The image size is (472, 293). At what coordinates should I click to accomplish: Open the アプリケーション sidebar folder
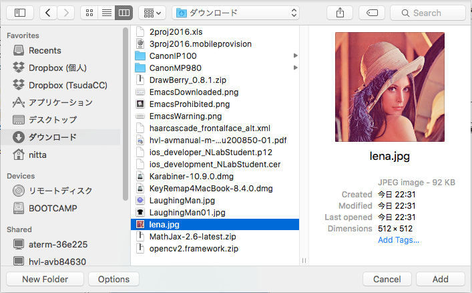tap(60, 102)
